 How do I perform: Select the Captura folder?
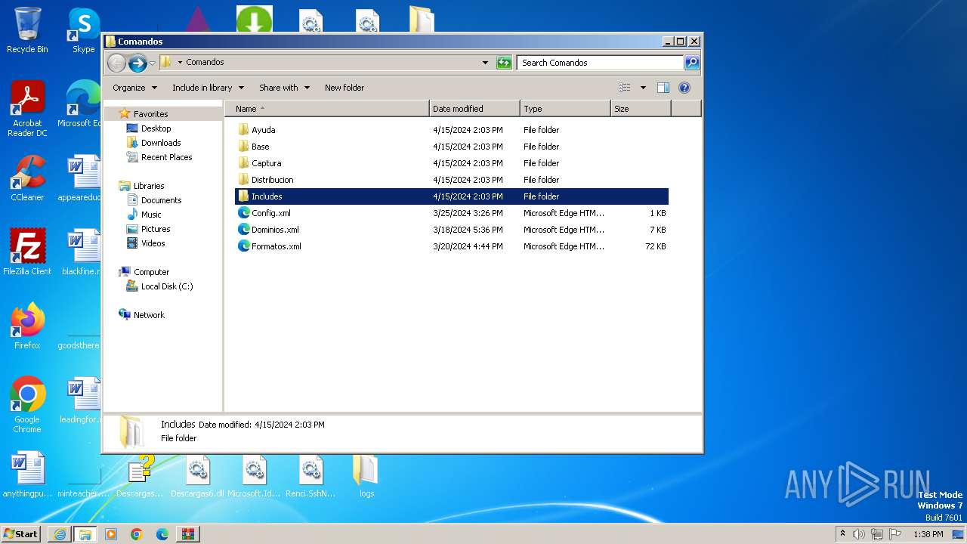click(452, 163)
